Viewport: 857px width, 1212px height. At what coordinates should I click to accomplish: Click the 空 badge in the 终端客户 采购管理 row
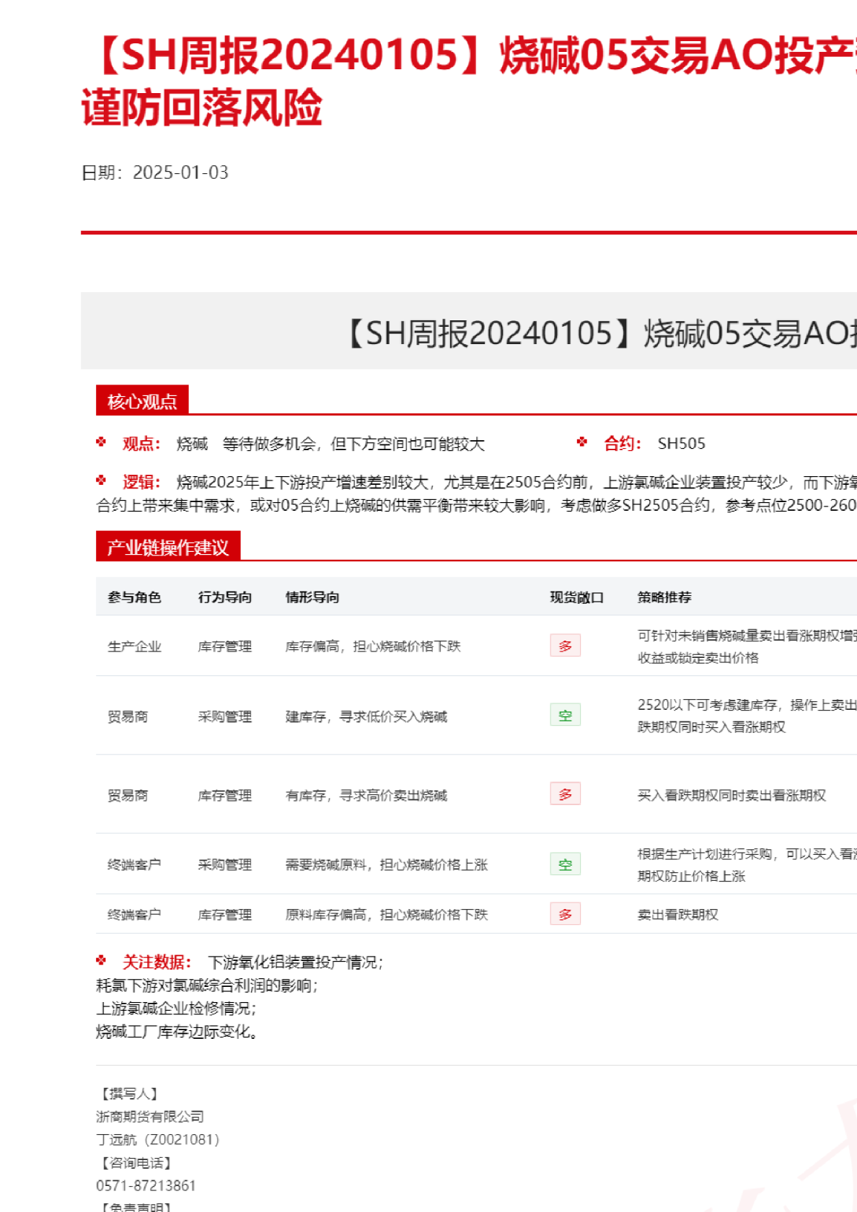(565, 864)
